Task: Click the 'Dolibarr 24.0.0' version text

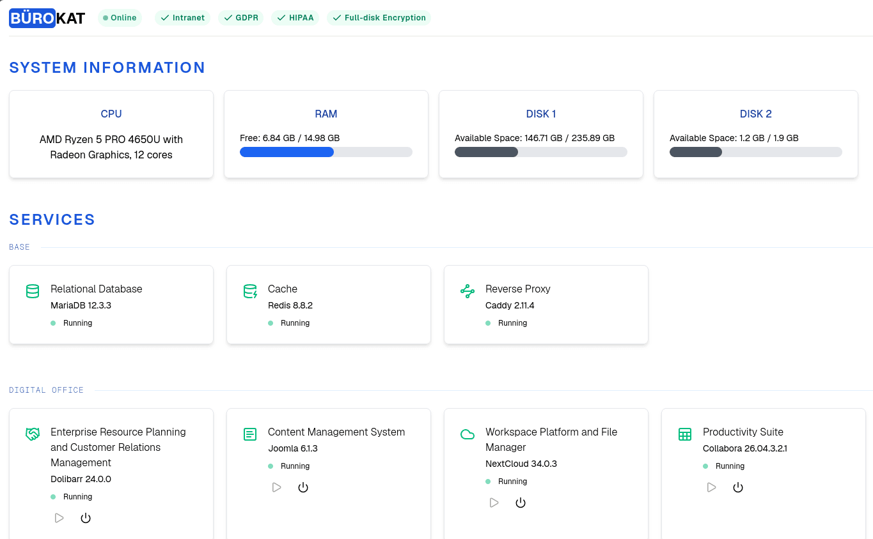Action: click(x=81, y=479)
